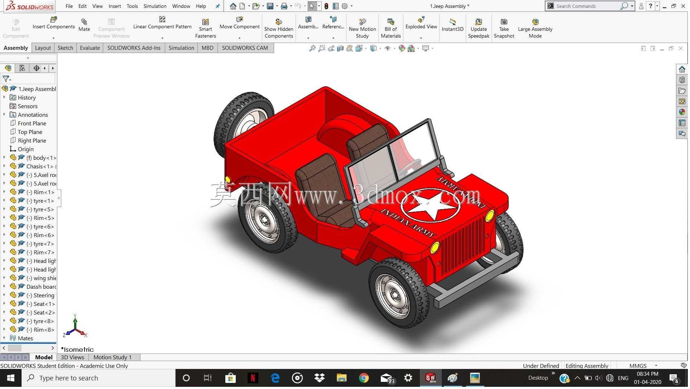Enable Large Assembly Mode

point(535,28)
